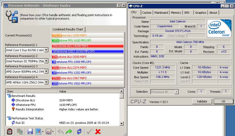Click the red Dhrystone ALU 24098 MIPS bar
Viewport: 235px width, 136px height.
pyautogui.click(x=88, y=46)
